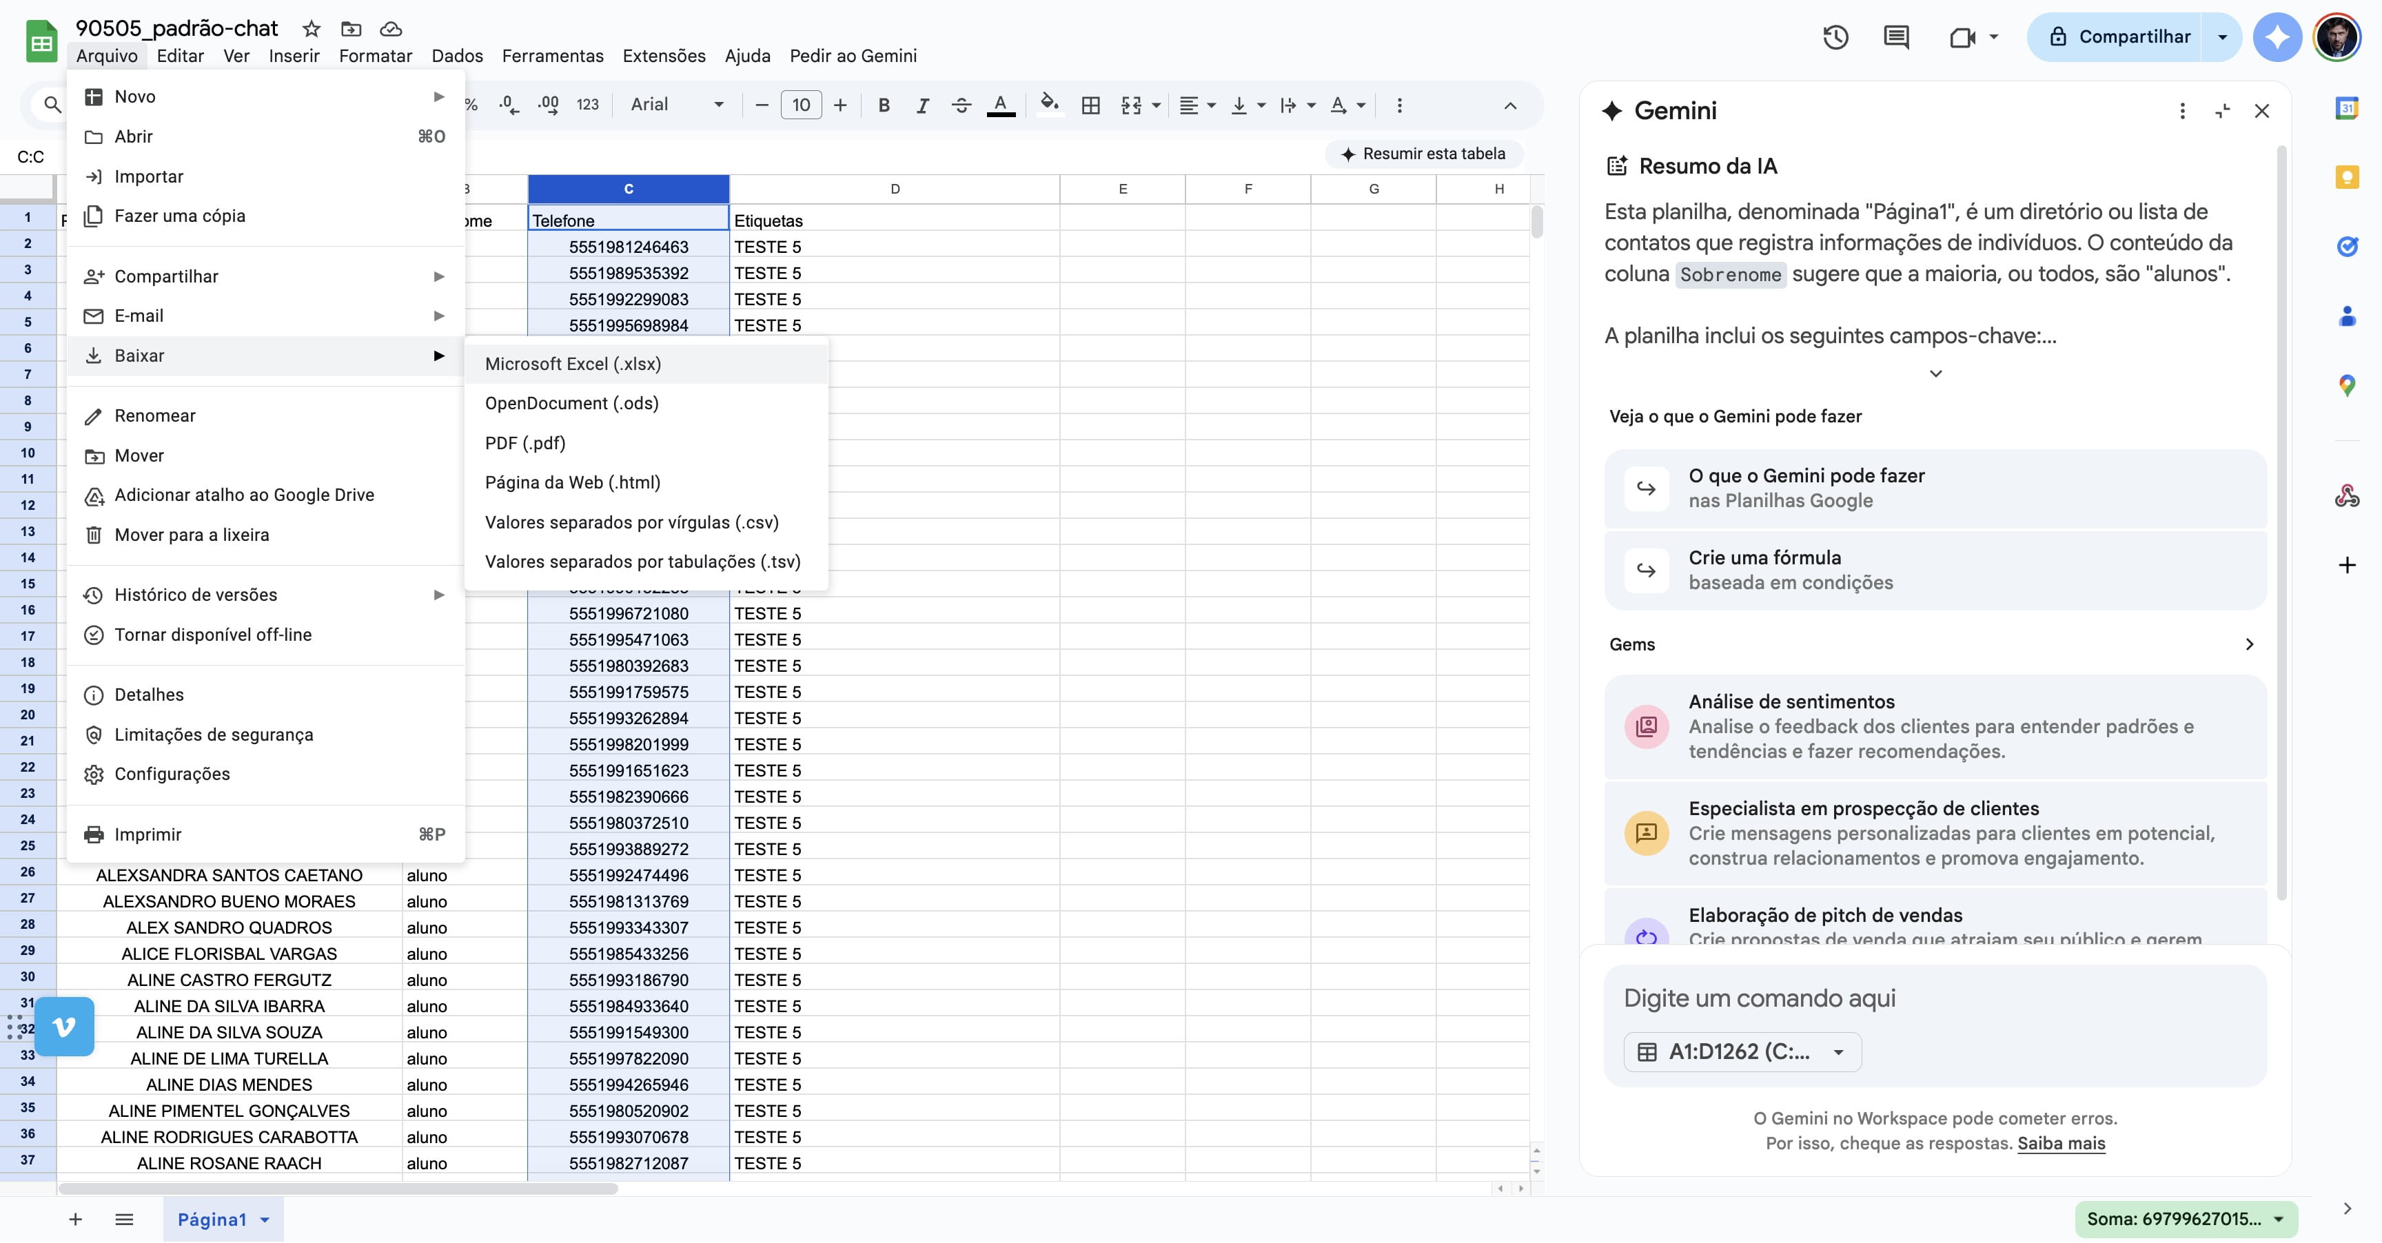The width and height of the screenshot is (2382, 1243).
Task: Select Valores separados por vírgulas (.csv)
Action: click(645, 522)
